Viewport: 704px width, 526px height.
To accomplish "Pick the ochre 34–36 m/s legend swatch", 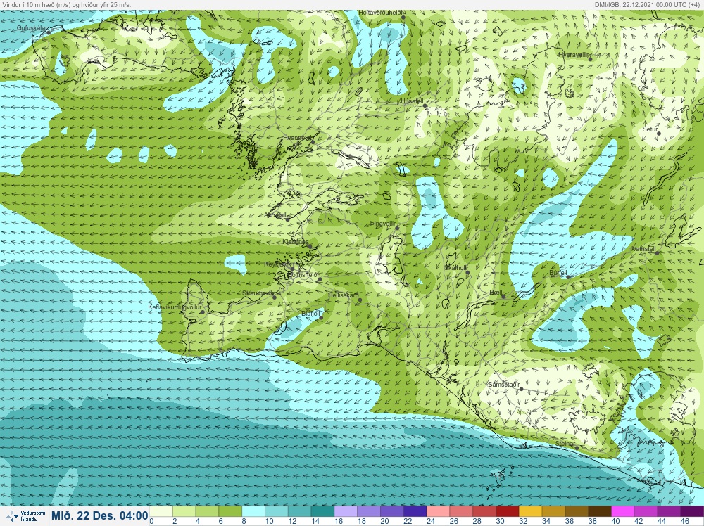I will [554, 512].
